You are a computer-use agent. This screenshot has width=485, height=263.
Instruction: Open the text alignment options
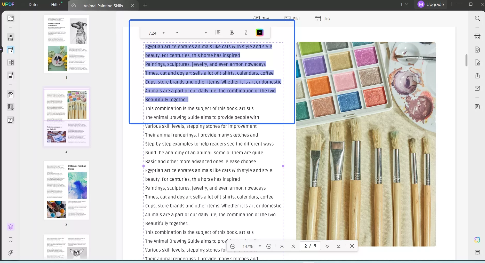218,33
